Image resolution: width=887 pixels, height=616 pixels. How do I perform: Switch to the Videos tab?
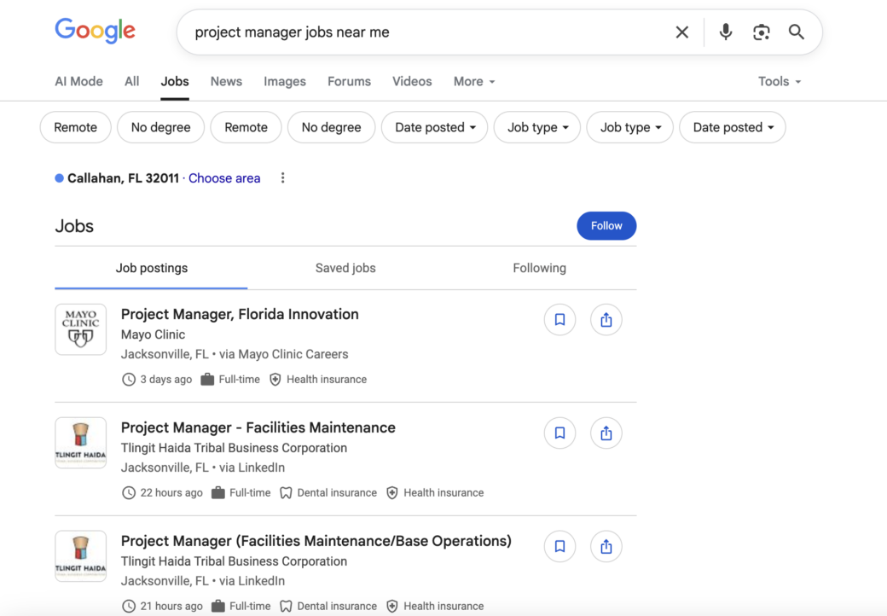[412, 81]
